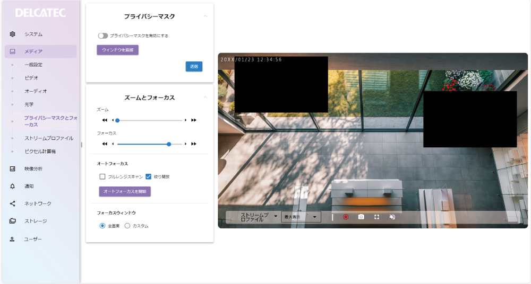Open the ビデオ settings in sidebar

click(x=31, y=77)
